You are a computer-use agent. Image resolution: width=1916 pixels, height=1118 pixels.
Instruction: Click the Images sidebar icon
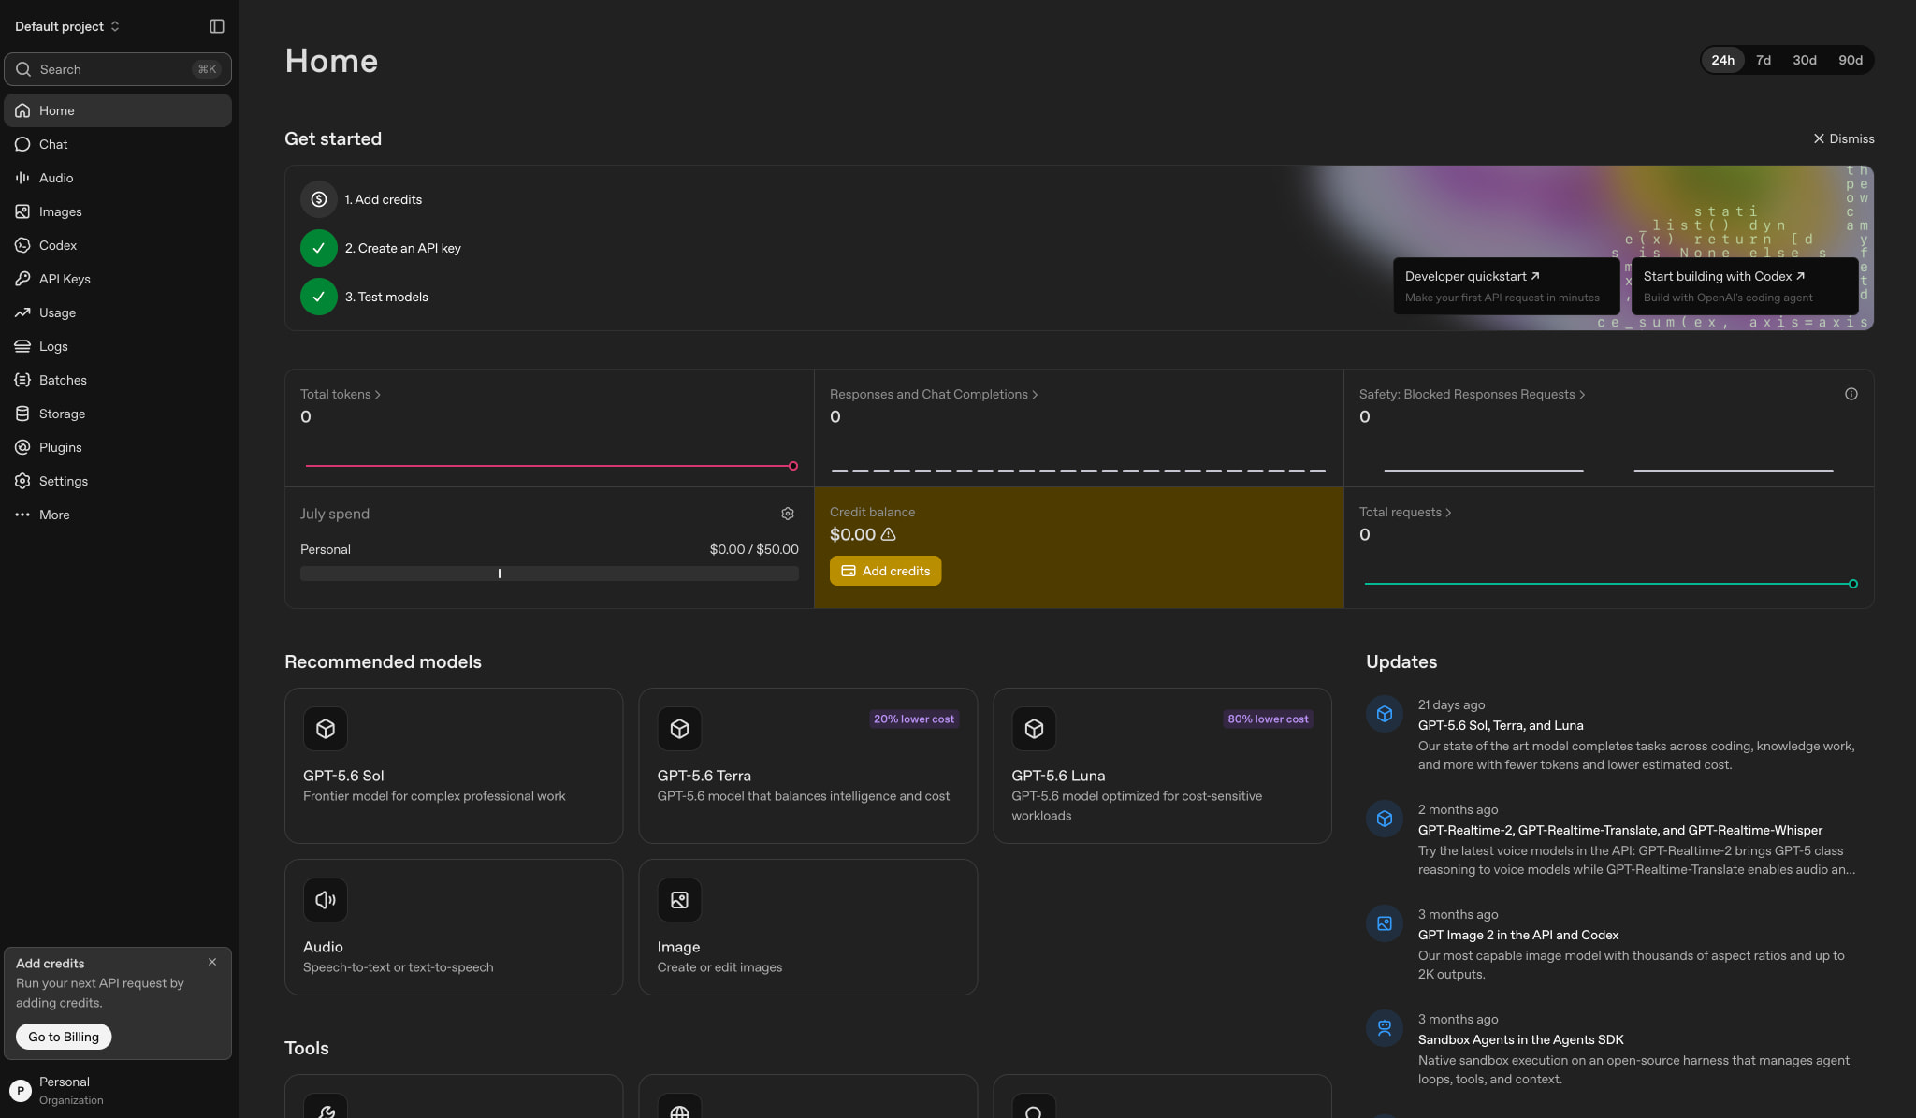click(x=22, y=211)
